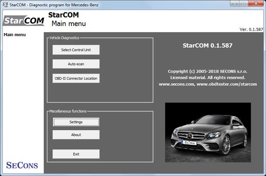This screenshot has width=266, height=176.
Task: Select Main menu in the left sidebar
Action: click(x=15, y=34)
